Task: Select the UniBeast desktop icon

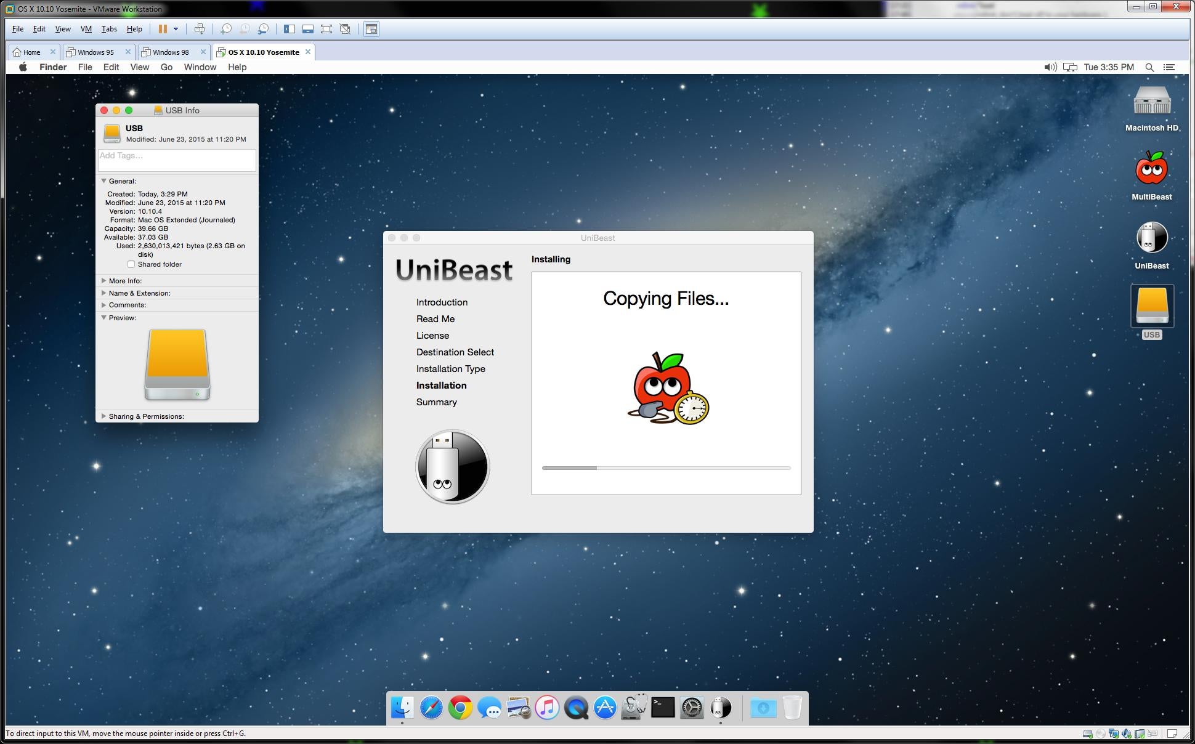Action: (x=1151, y=245)
